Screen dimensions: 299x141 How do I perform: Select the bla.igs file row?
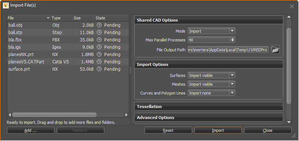tap(68, 47)
